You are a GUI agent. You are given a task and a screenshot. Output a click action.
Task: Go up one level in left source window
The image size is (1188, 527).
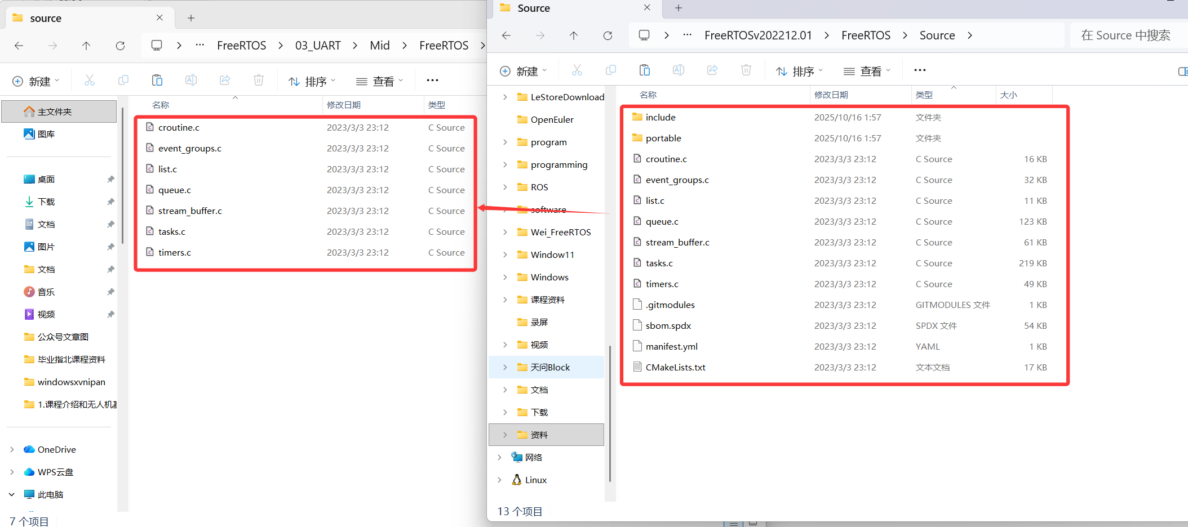(x=86, y=46)
